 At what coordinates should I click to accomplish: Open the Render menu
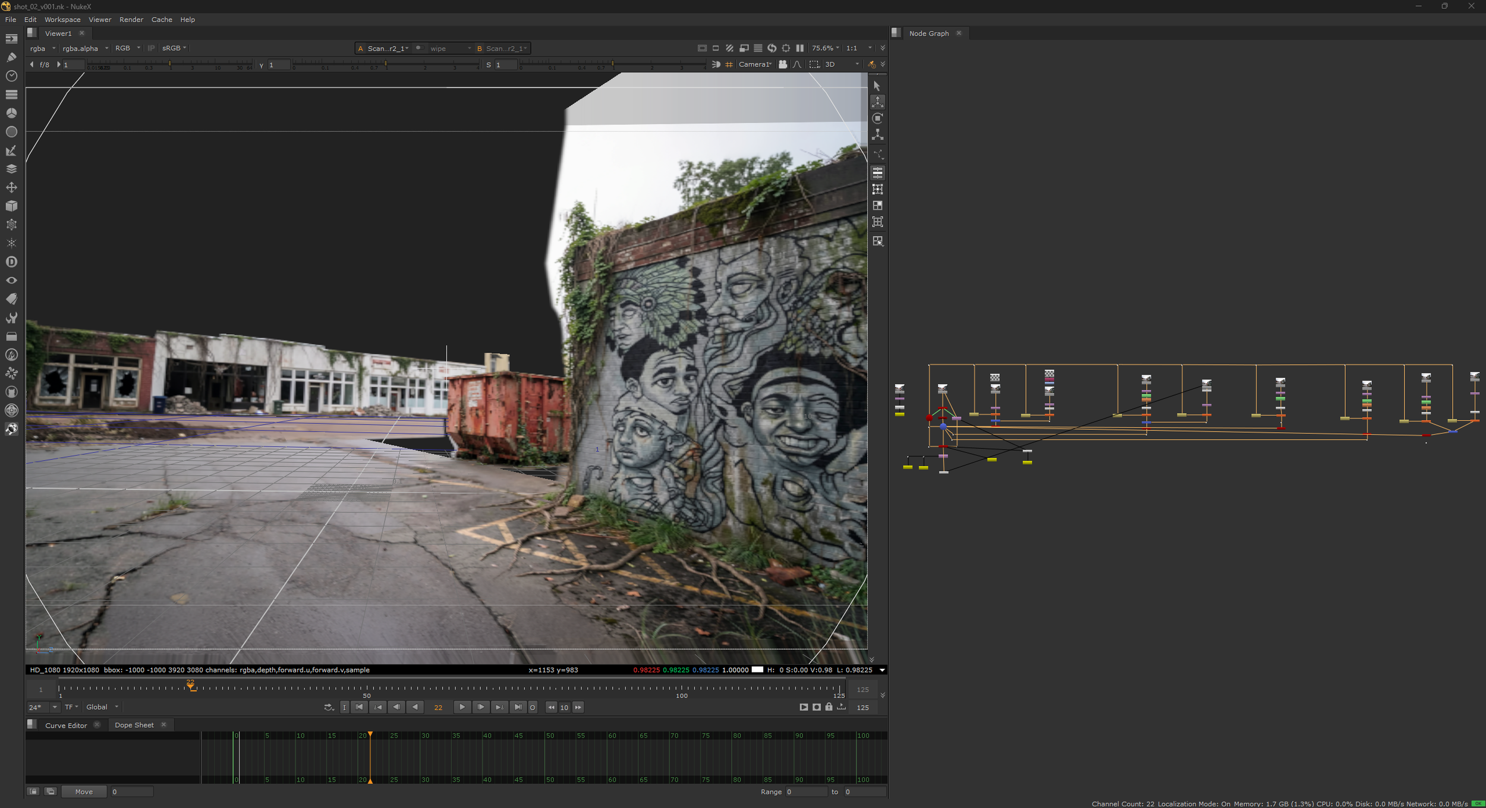point(131,20)
